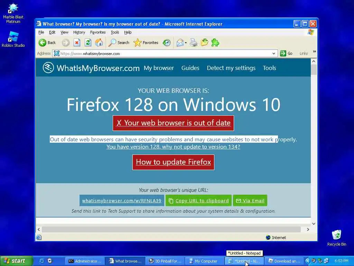Open the Detect my settings nav link
354x266 pixels.
231,68
